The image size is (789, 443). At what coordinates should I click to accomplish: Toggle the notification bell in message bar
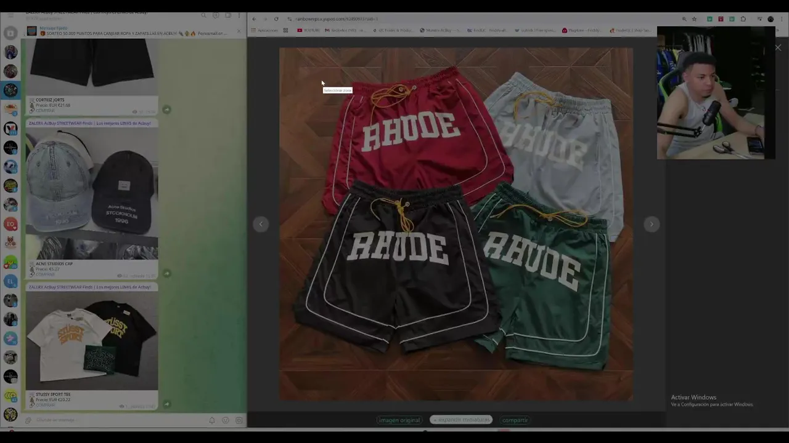click(x=212, y=420)
